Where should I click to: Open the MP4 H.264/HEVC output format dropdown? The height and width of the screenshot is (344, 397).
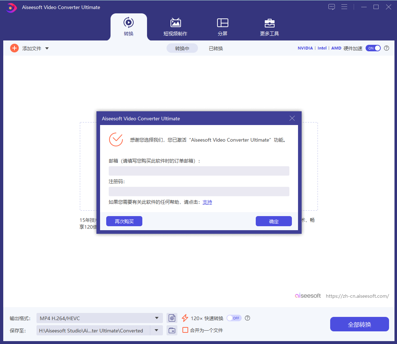point(99,318)
